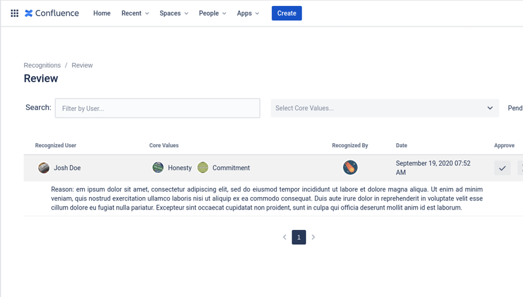The image size is (523, 297).
Task: Click the Recognized User column header
Action: [x=56, y=146]
